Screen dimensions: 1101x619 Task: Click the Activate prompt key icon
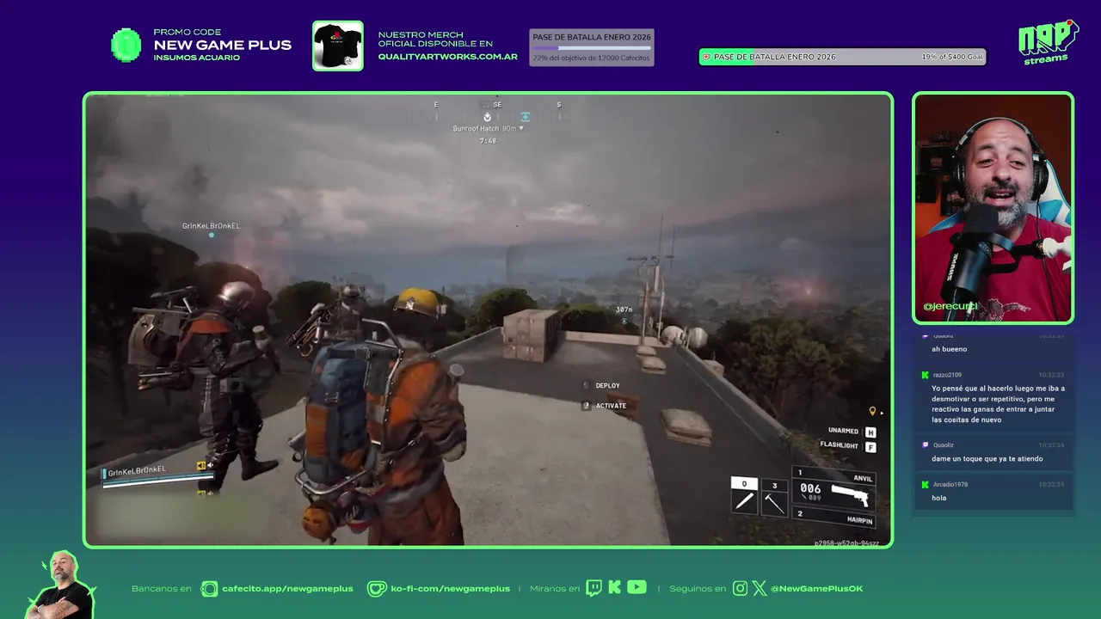point(587,406)
